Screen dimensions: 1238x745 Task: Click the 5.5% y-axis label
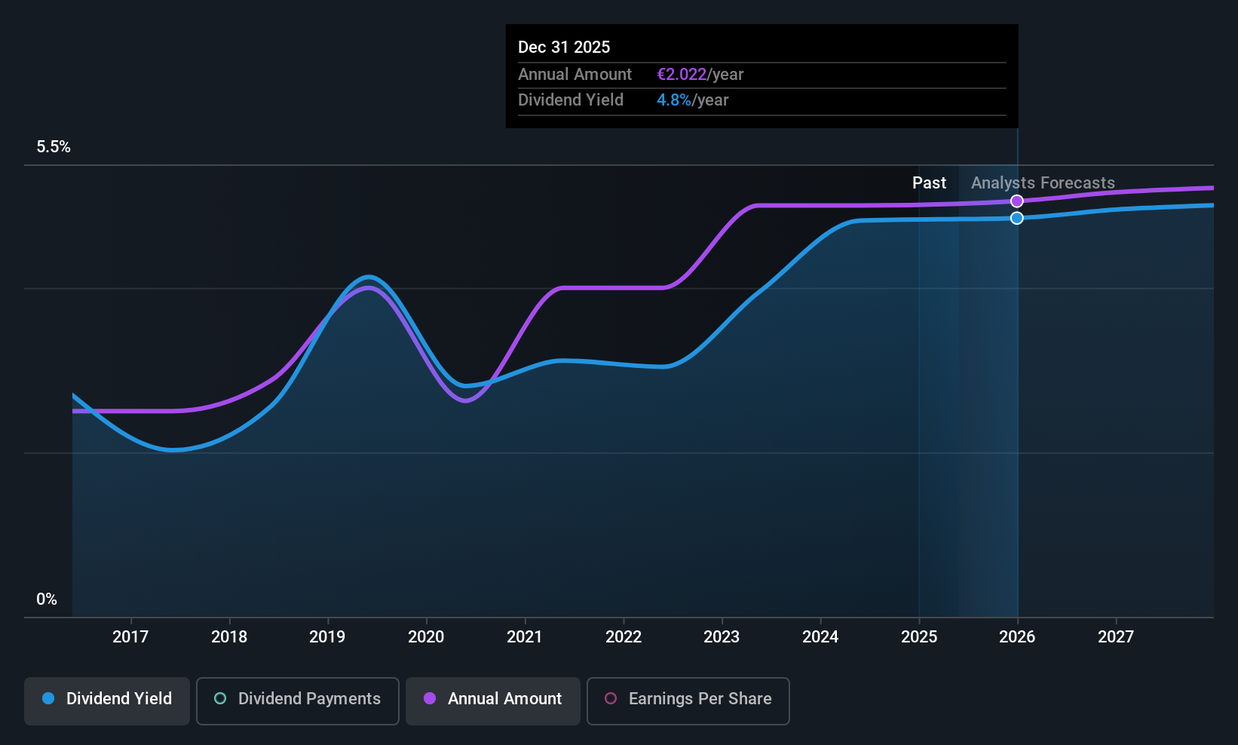pos(54,147)
